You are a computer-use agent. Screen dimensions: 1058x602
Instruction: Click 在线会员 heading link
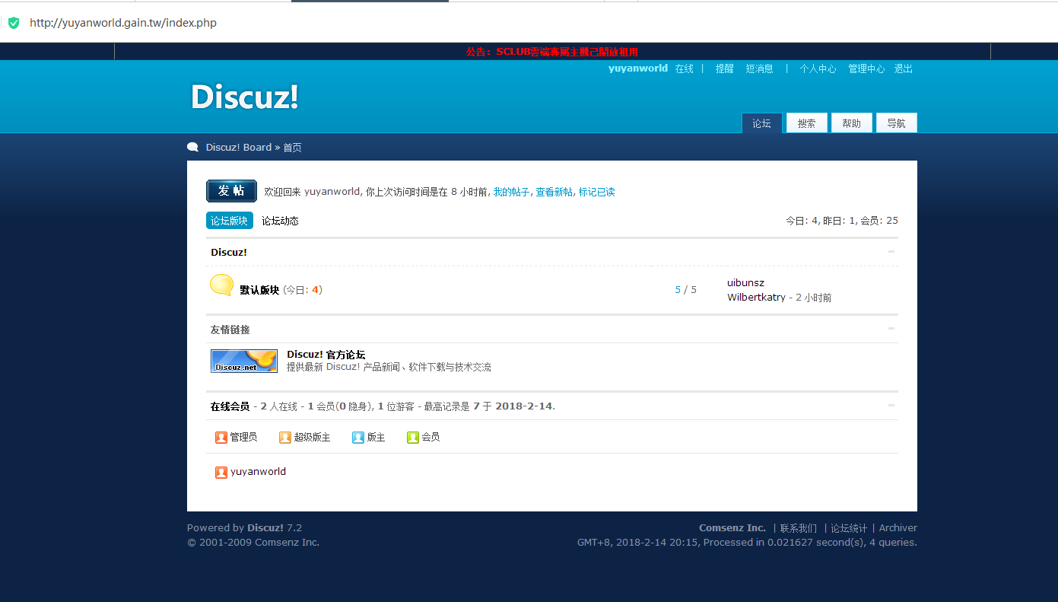tap(230, 406)
